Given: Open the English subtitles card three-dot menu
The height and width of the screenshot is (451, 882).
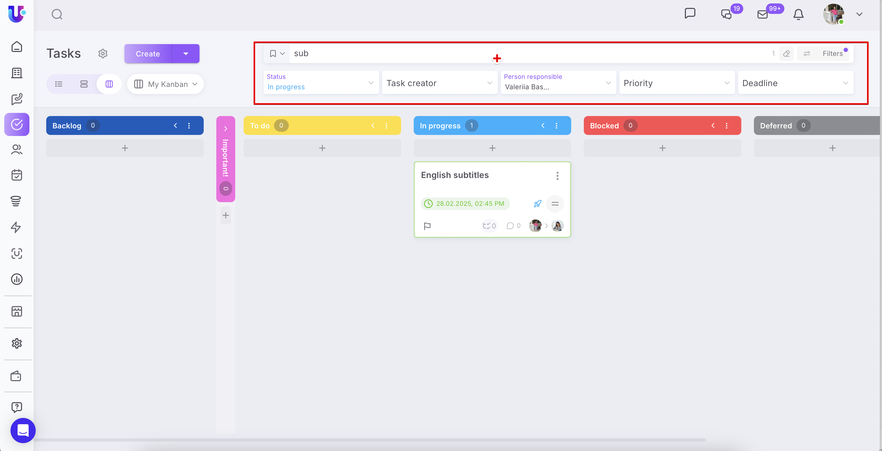Looking at the screenshot, I should [557, 176].
